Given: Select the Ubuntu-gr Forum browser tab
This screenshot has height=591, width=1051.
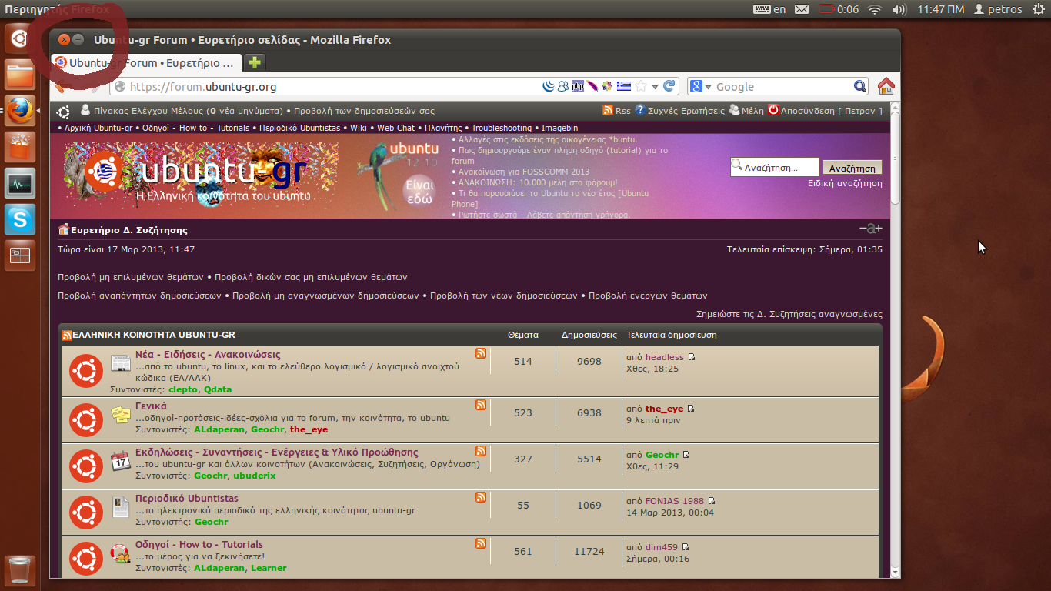Looking at the screenshot, I should point(146,63).
